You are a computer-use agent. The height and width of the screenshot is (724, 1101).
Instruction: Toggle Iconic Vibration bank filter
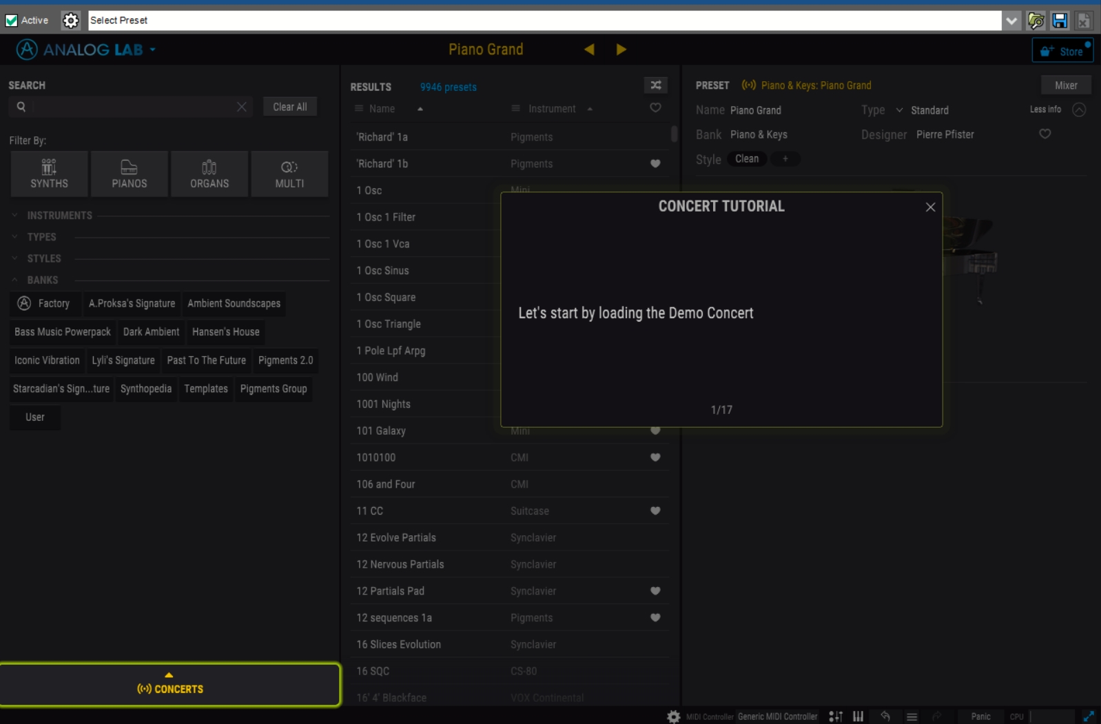[x=47, y=360]
